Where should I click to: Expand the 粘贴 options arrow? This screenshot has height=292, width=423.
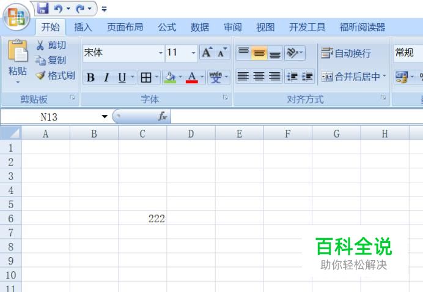tap(18, 82)
